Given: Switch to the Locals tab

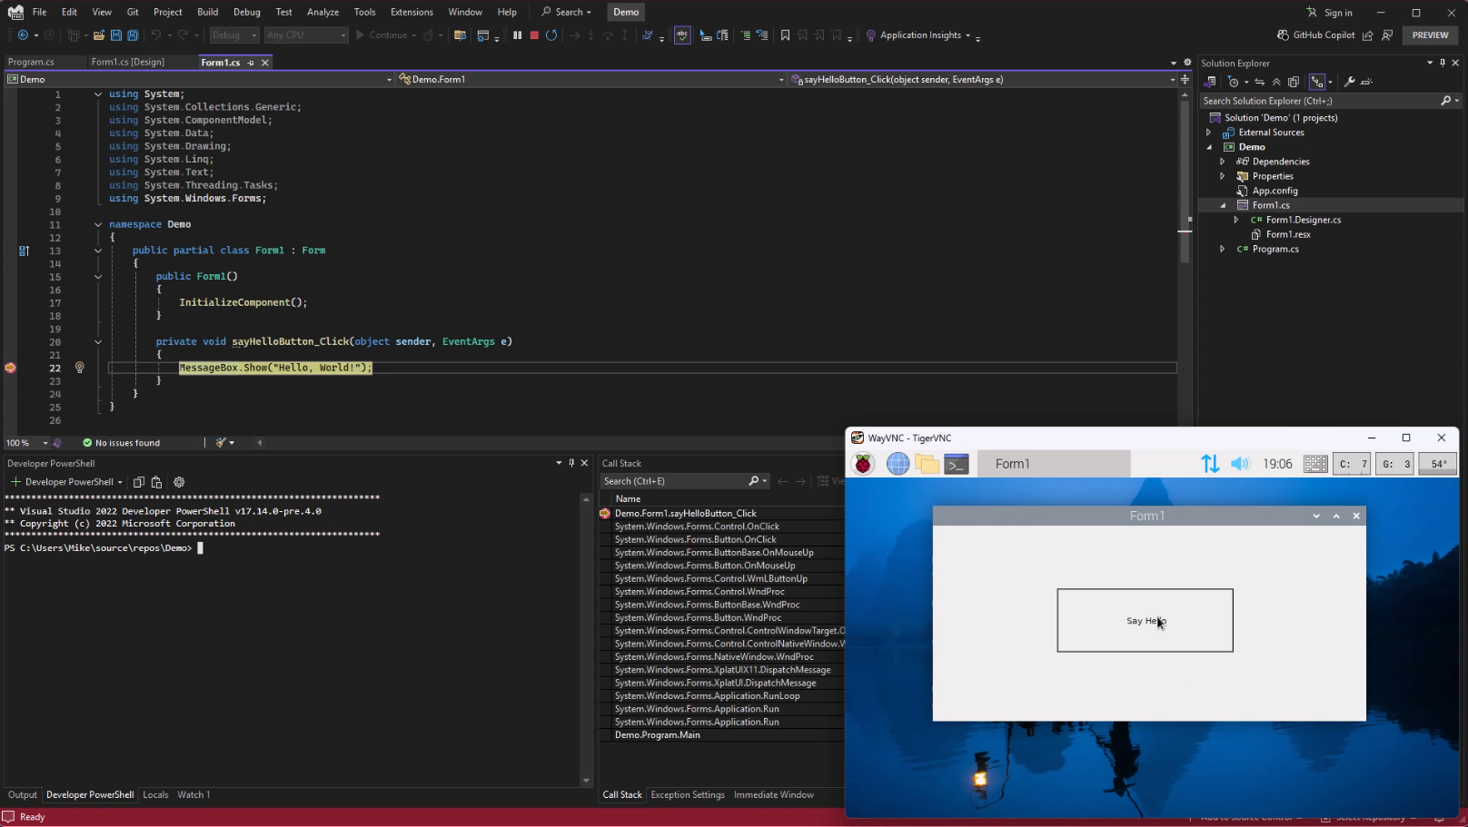Looking at the screenshot, I should tap(155, 794).
